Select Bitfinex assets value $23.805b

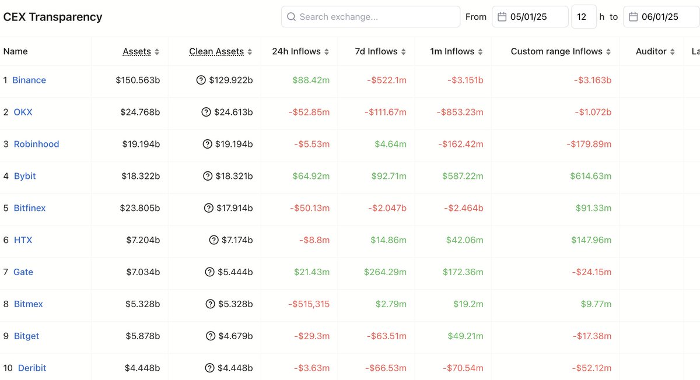(x=140, y=208)
